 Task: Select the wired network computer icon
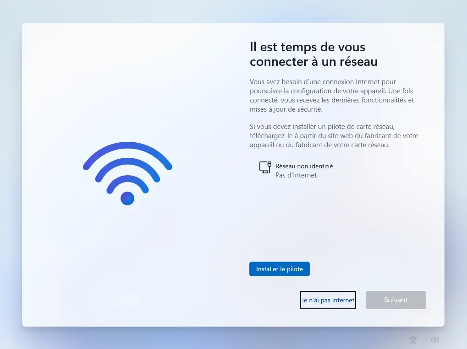point(265,167)
